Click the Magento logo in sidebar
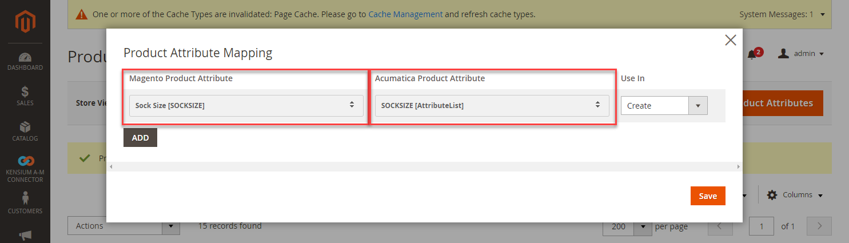This screenshot has height=243, width=849. point(25,22)
